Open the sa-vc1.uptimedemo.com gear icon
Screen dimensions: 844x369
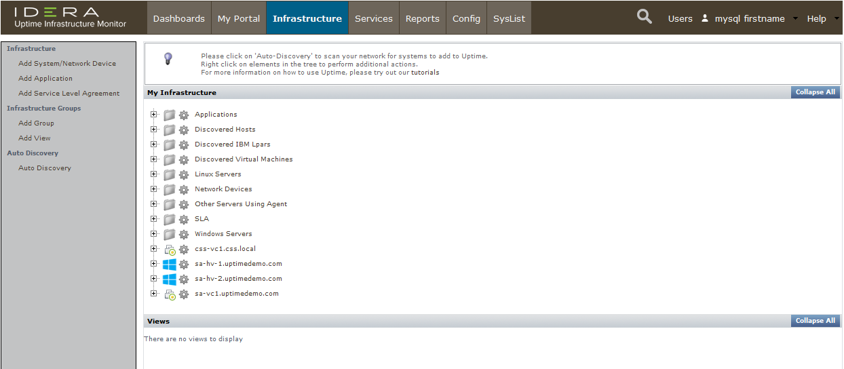click(184, 294)
